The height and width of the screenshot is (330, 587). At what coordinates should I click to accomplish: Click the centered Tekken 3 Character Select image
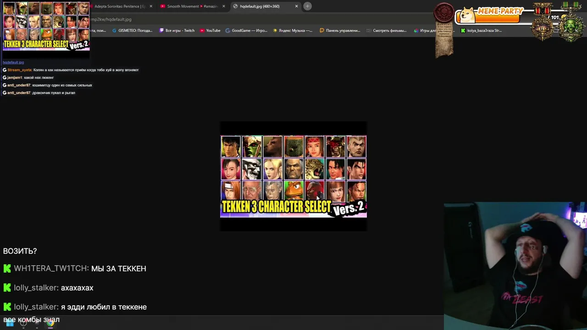tap(293, 176)
